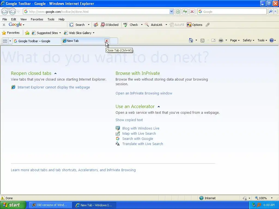
Task: Open the Tools menu in menu bar
Action: point(51,19)
